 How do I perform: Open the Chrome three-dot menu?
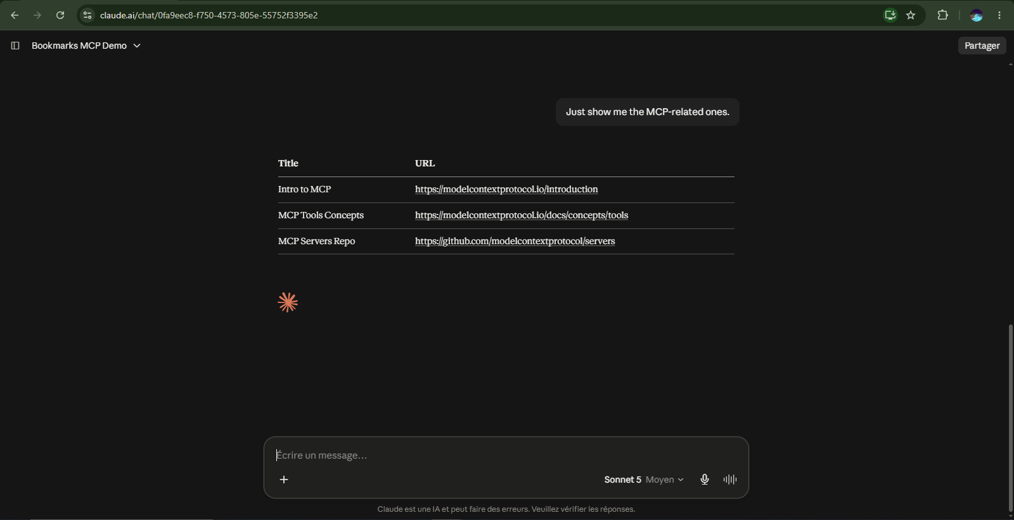[x=999, y=15]
